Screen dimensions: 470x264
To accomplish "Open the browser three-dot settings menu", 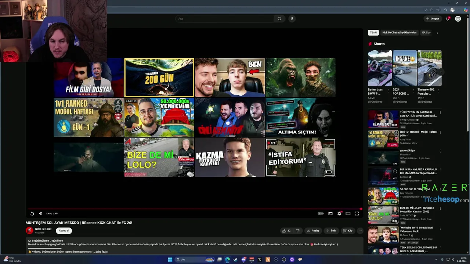I will tap(459, 10).
